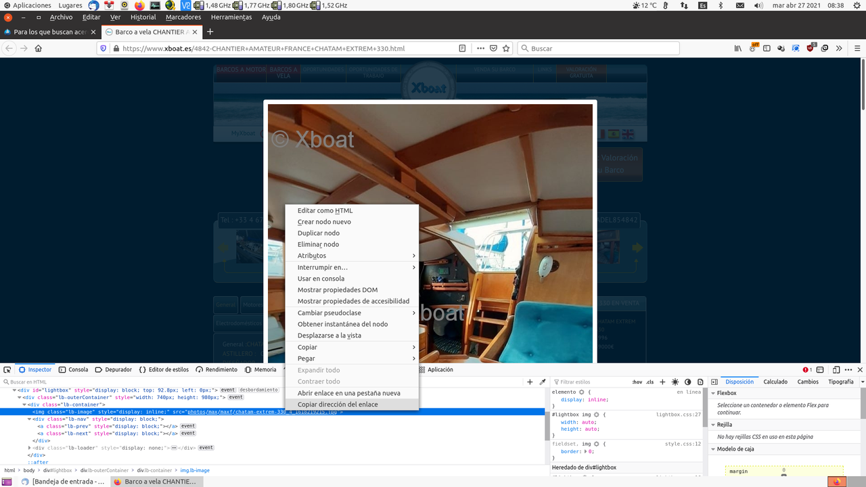Select Copiar dirección del enlace
This screenshot has height=487, width=866.
pyautogui.click(x=352, y=404)
